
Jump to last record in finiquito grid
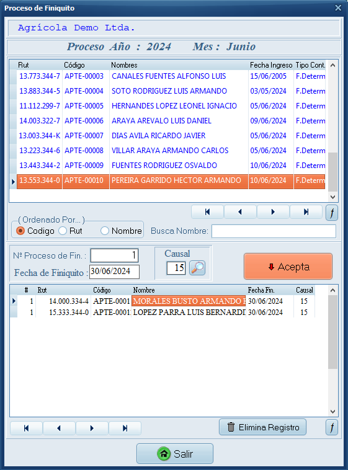(125, 428)
